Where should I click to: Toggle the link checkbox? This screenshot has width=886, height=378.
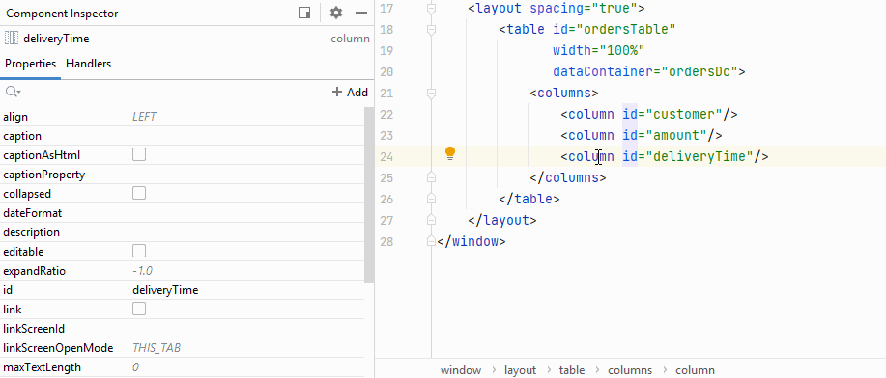139,309
